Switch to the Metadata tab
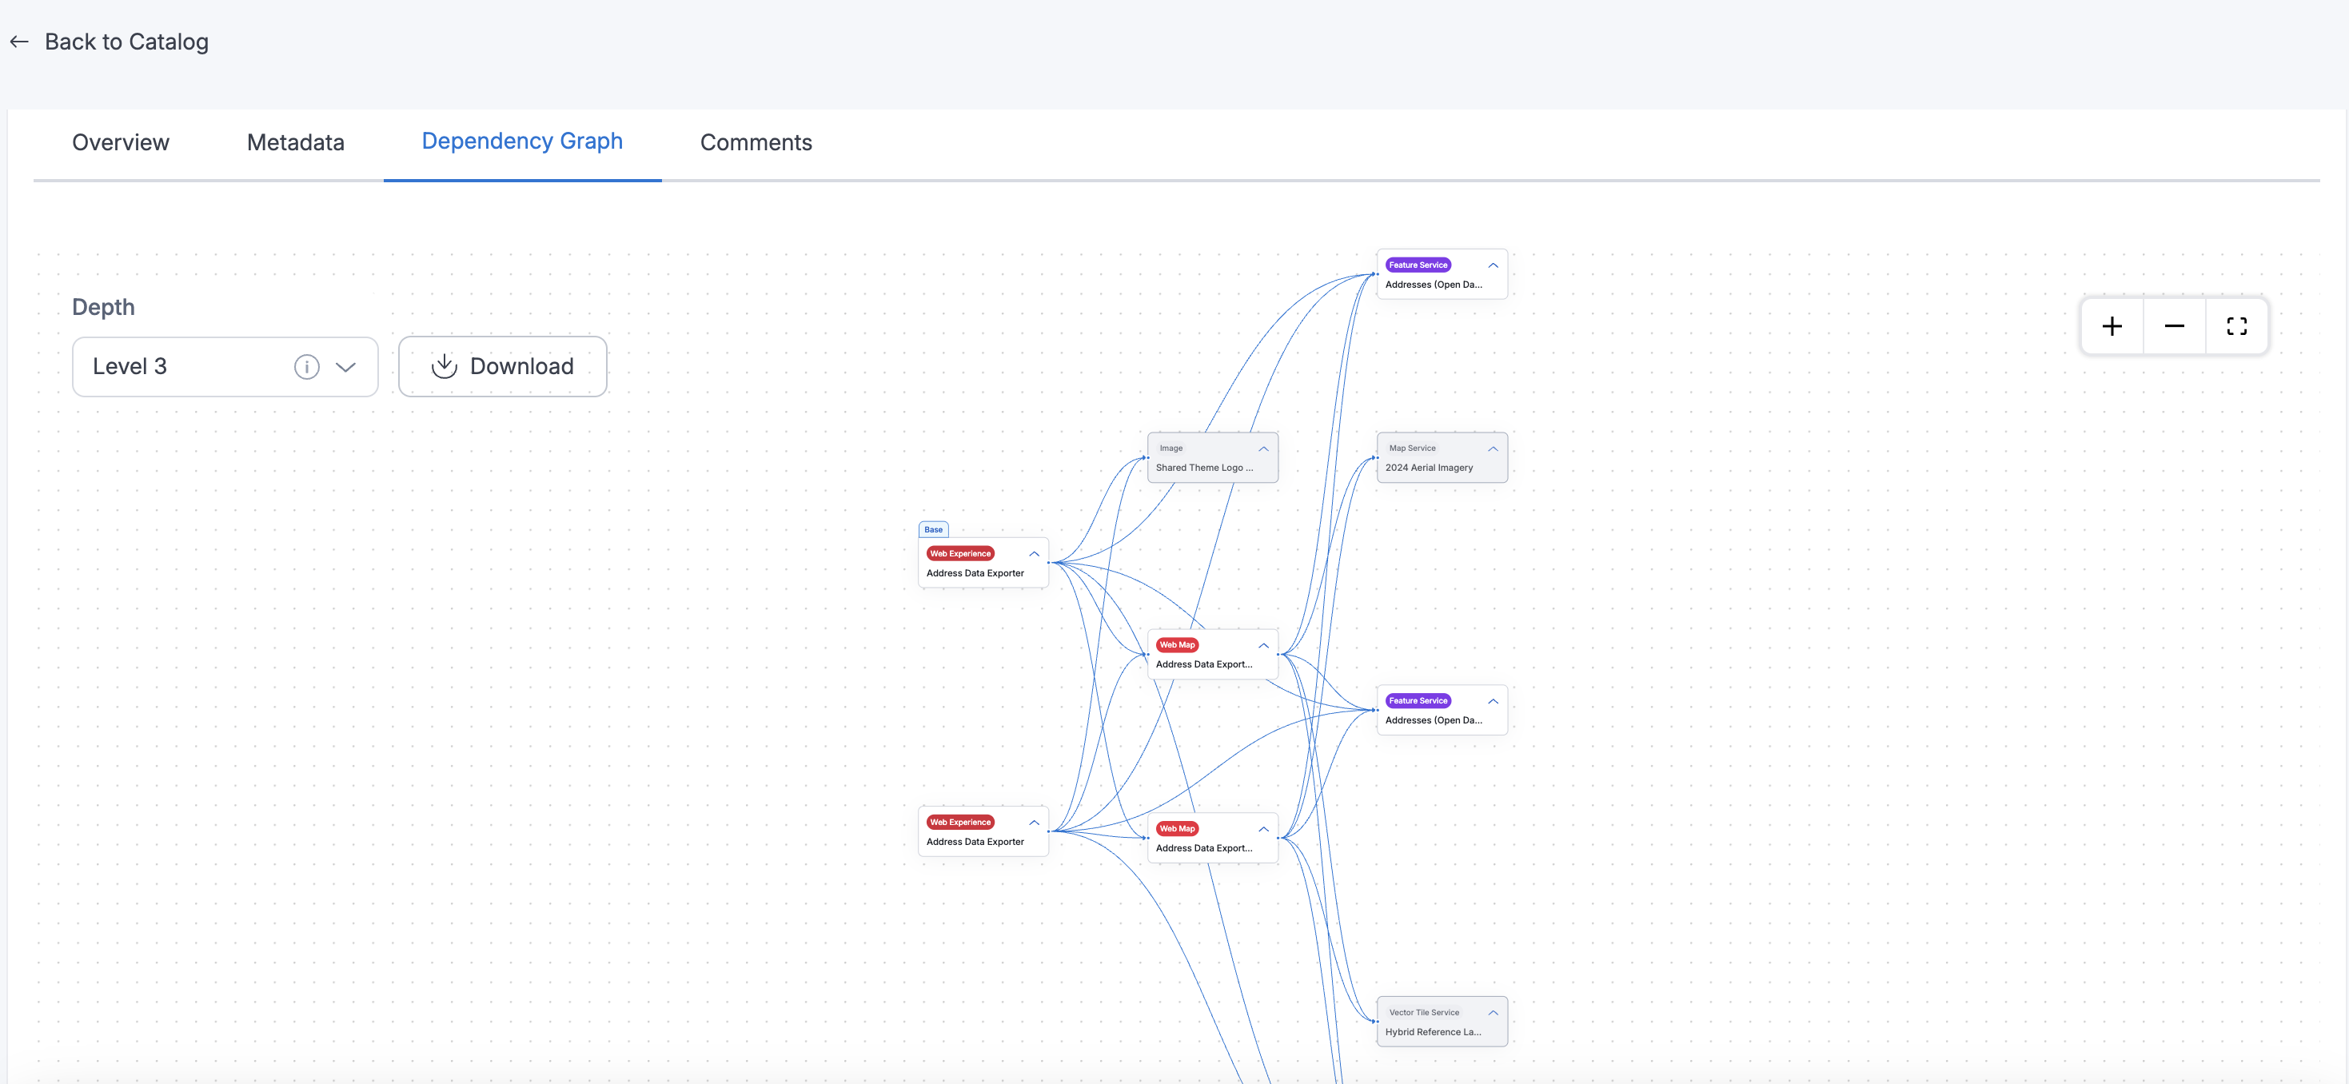 pyautogui.click(x=294, y=142)
